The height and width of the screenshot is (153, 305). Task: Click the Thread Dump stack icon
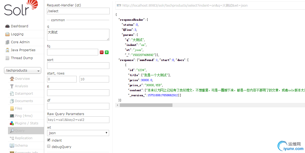(x=7, y=58)
